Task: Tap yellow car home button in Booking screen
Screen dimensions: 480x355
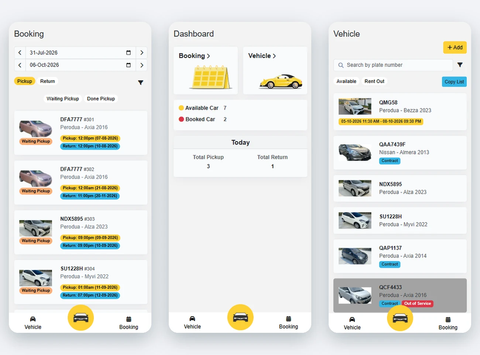Action: pyautogui.click(x=81, y=318)
